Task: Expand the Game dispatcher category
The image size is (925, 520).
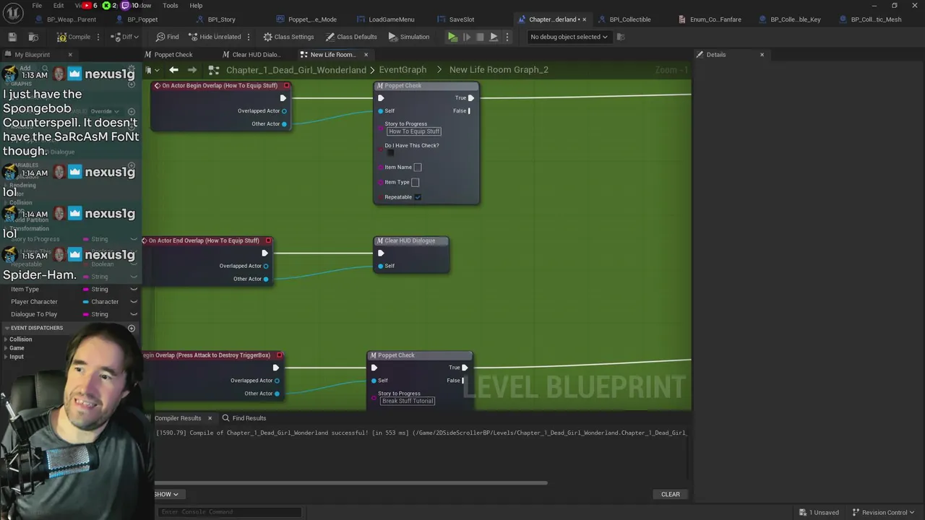Action: [7, 348]
